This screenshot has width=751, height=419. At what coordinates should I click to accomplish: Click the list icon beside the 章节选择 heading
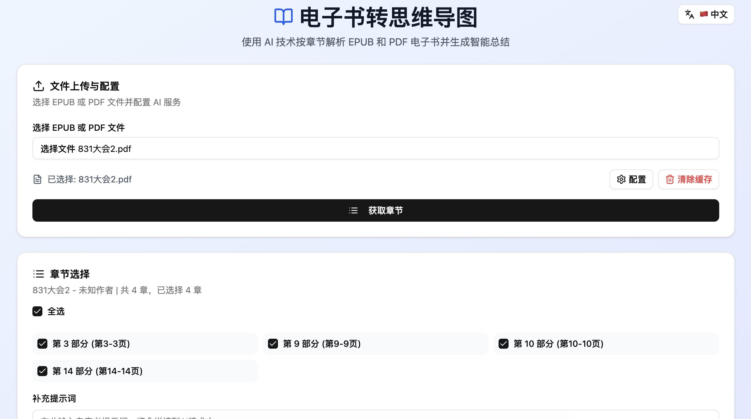coord(38,274)
